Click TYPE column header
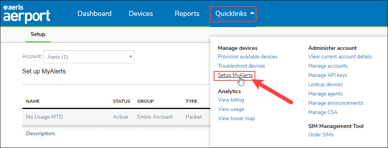 click(x=192, y=101)
